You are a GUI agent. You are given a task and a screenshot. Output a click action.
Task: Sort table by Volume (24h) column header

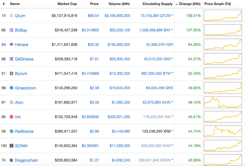(119, 4)
